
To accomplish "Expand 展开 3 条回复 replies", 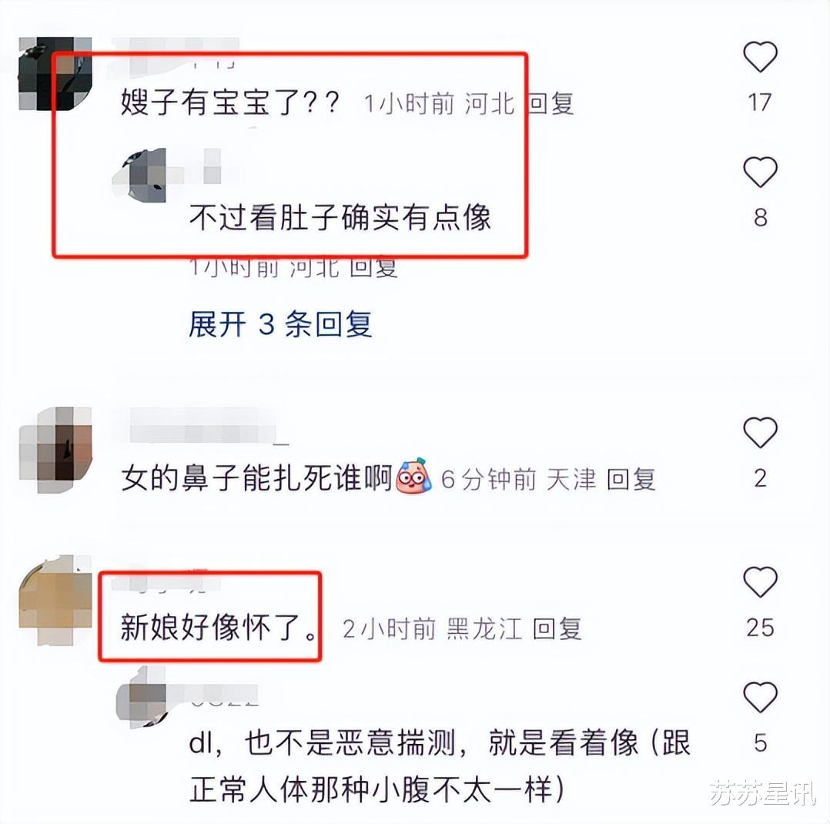I will (280, 323).
